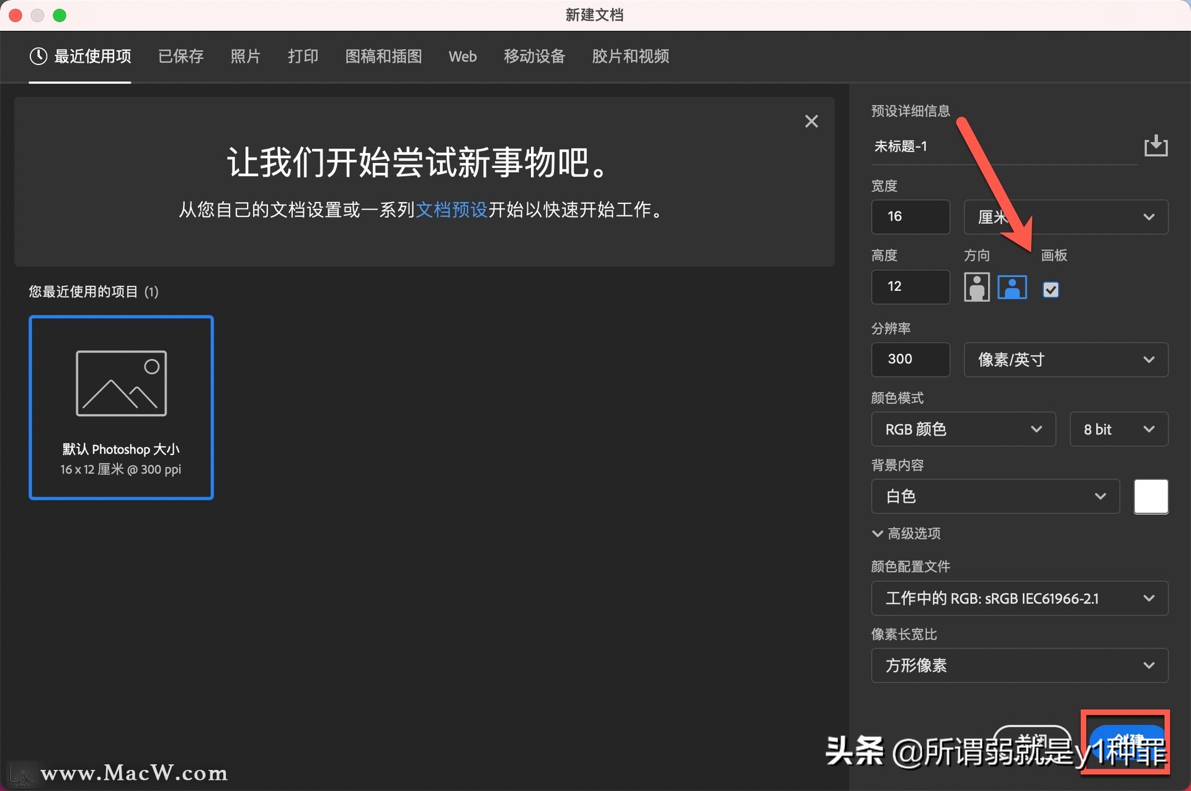1191x791 pixels.
Task: Click the white background color swatch
Action: click(x=1151, y=496)
